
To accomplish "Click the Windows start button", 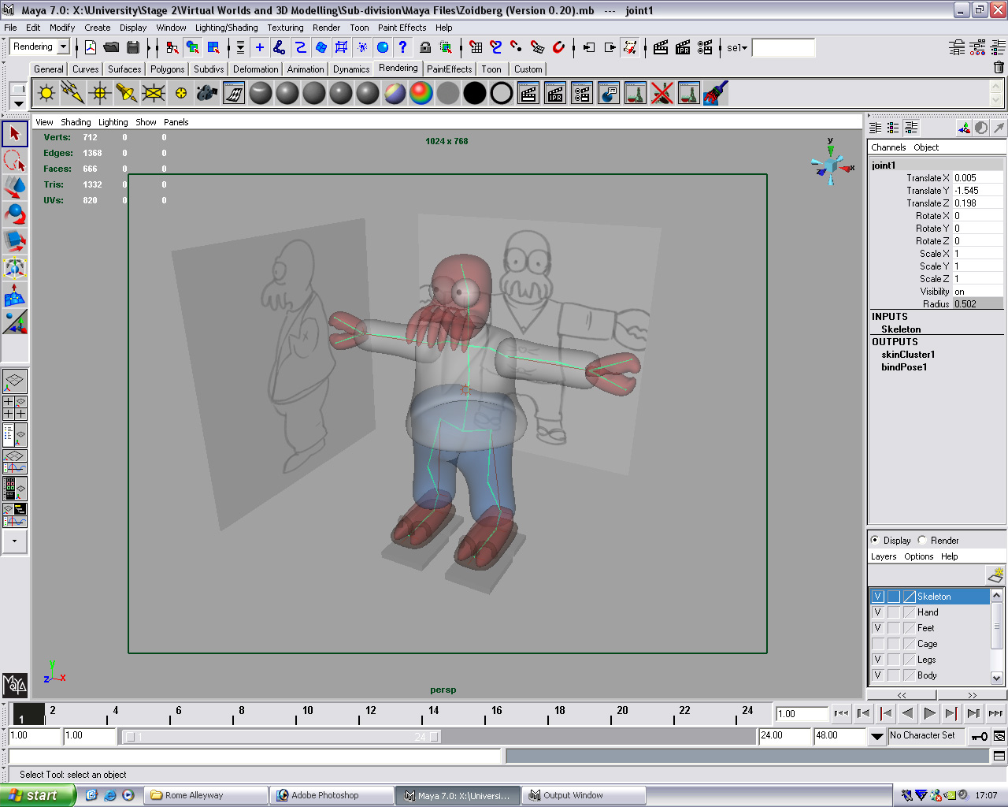I will pyautogui.click(x=37, y=795).
